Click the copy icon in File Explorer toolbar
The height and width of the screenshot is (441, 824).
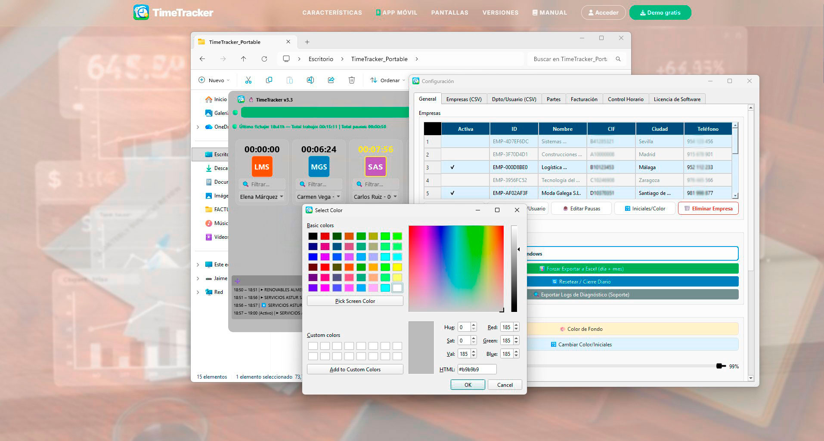(x=269, y=80)
